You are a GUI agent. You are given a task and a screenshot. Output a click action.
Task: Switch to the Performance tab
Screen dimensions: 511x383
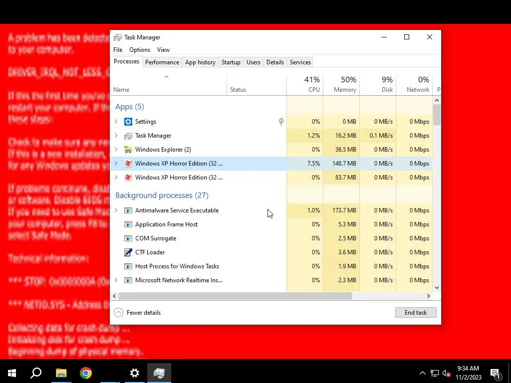tap(162, 62)
